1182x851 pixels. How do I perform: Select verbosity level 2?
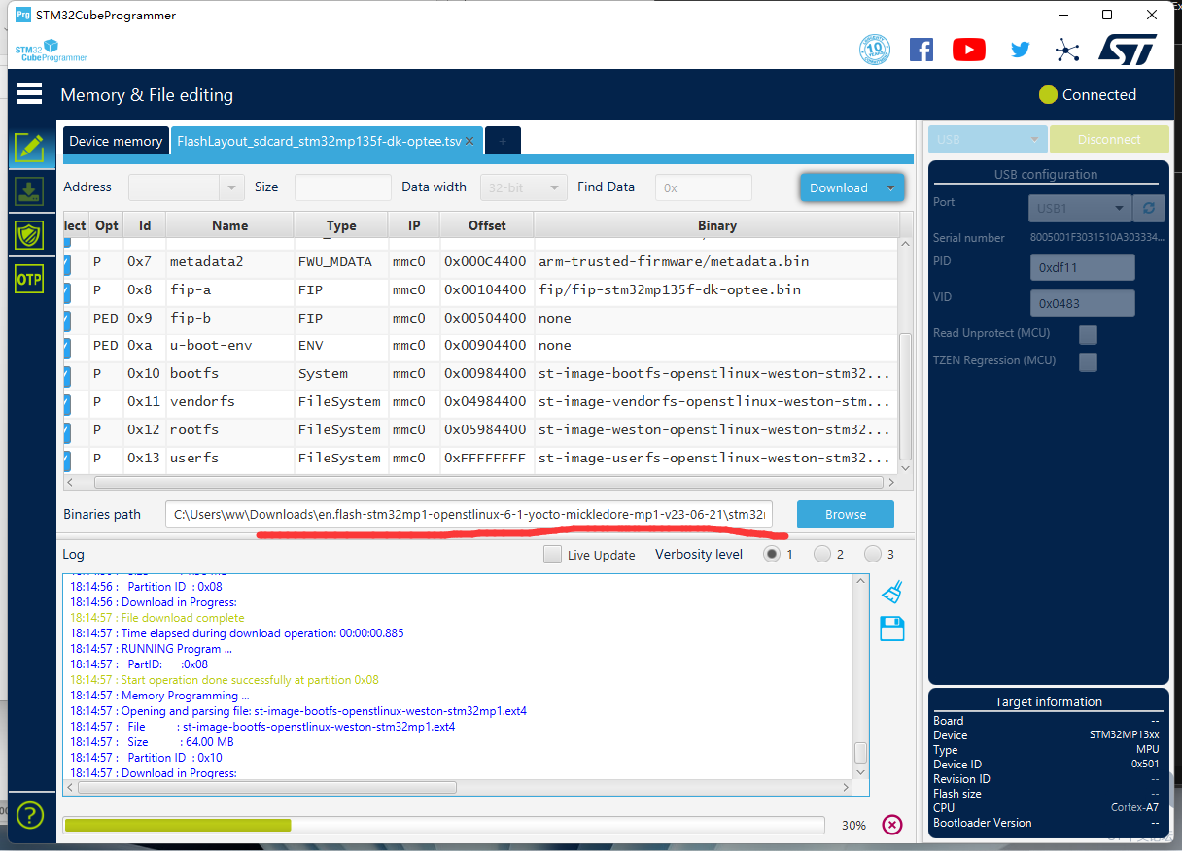(x=822, y=554)
